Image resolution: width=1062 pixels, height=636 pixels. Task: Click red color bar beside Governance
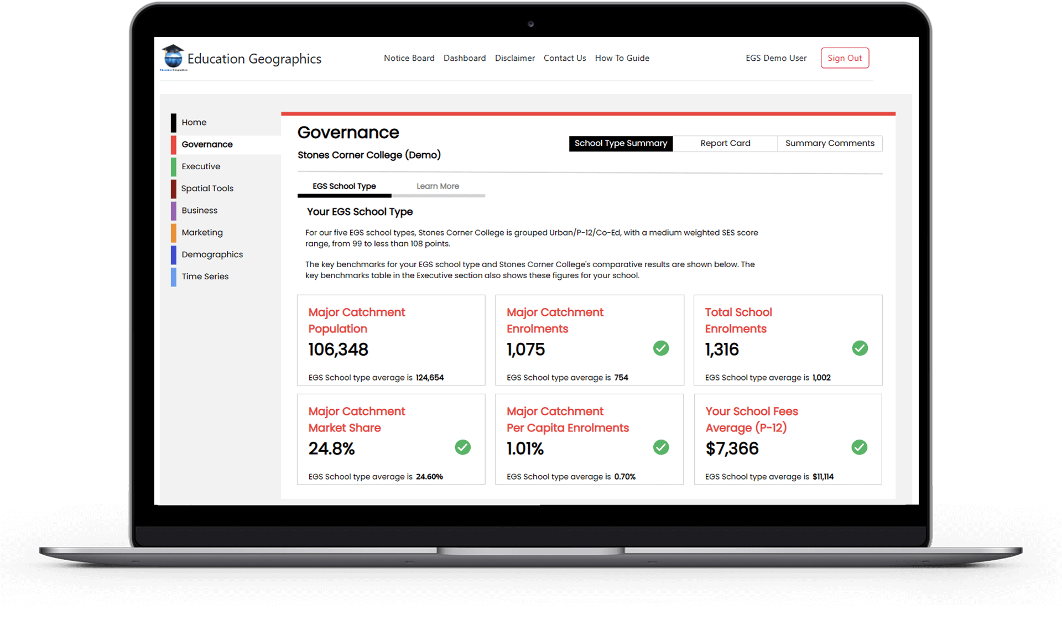[174, 144]
